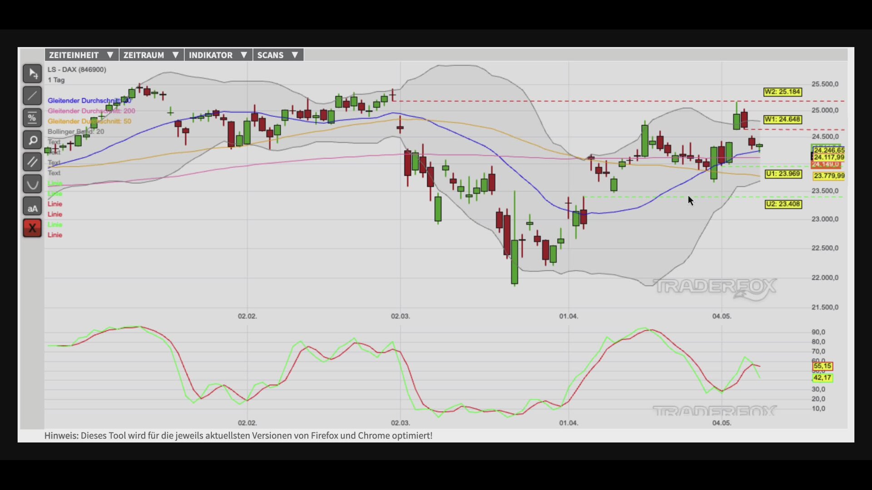The height and width of the screenshot is (490, 872).
Task: Select Gleitender Durchschnitt: 200 legend entry
Action: pos(91,111)
